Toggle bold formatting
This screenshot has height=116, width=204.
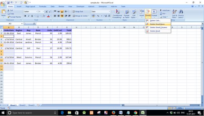pyautogui.click(x=25, y=16)
